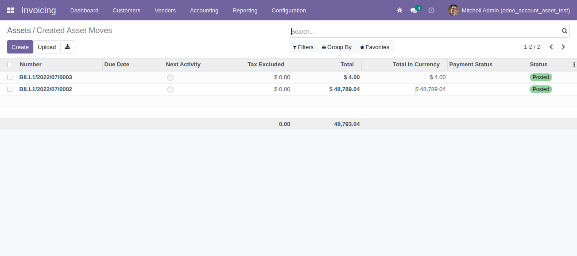Open the Group By dropdown

pos(337,47)
